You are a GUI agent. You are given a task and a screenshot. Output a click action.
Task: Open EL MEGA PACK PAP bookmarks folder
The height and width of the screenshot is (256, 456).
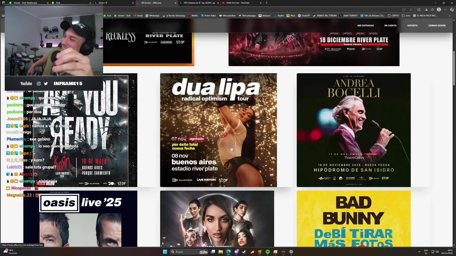[x=425, y=16]
